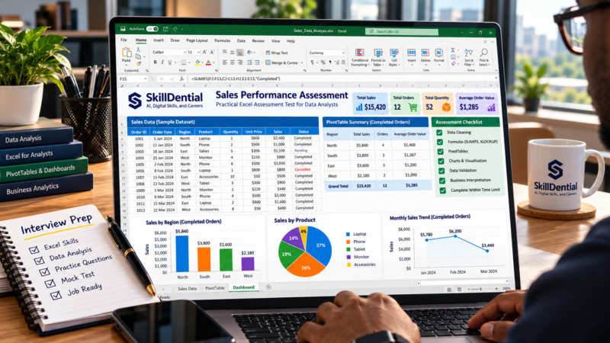Click the Merge & Centre button
Screen dimensions: 610x343
[x=281, y=63]
